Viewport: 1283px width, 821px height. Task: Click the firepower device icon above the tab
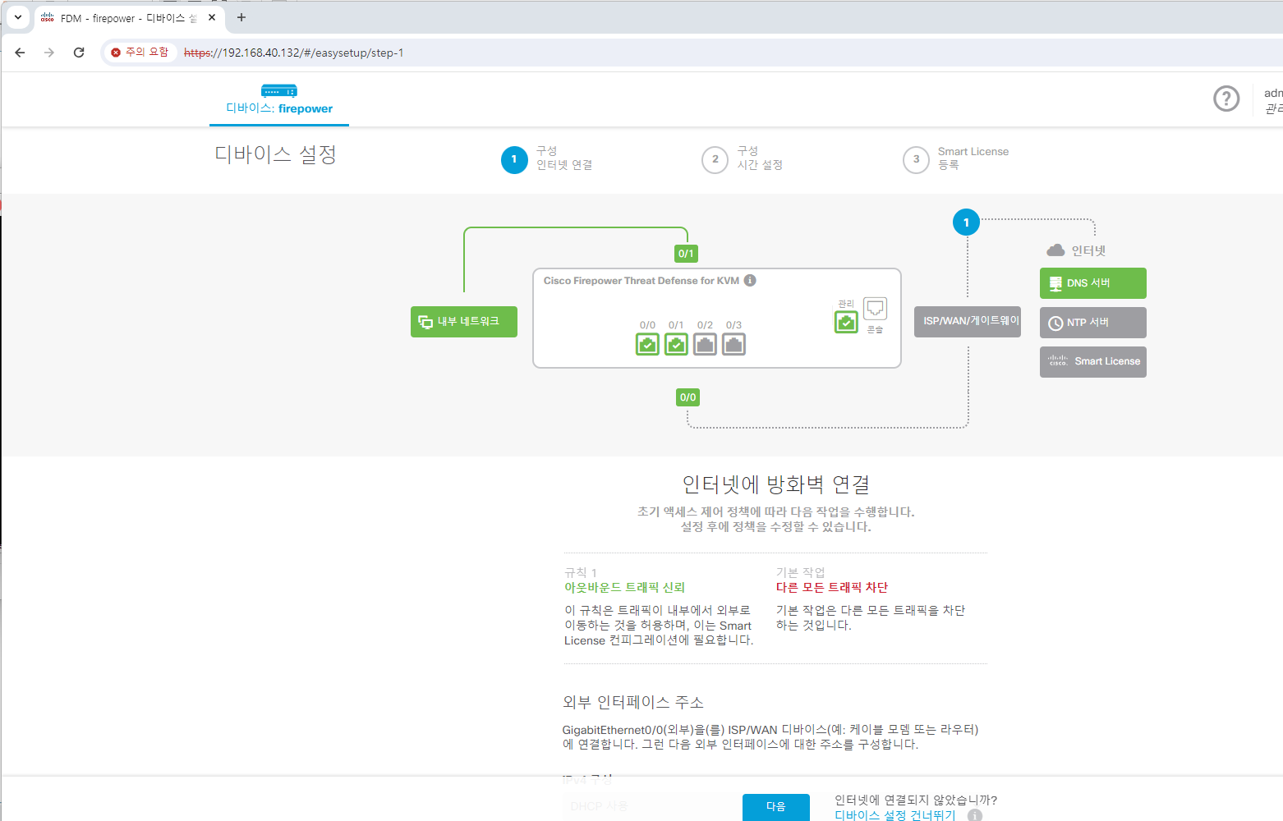point(279,90)
